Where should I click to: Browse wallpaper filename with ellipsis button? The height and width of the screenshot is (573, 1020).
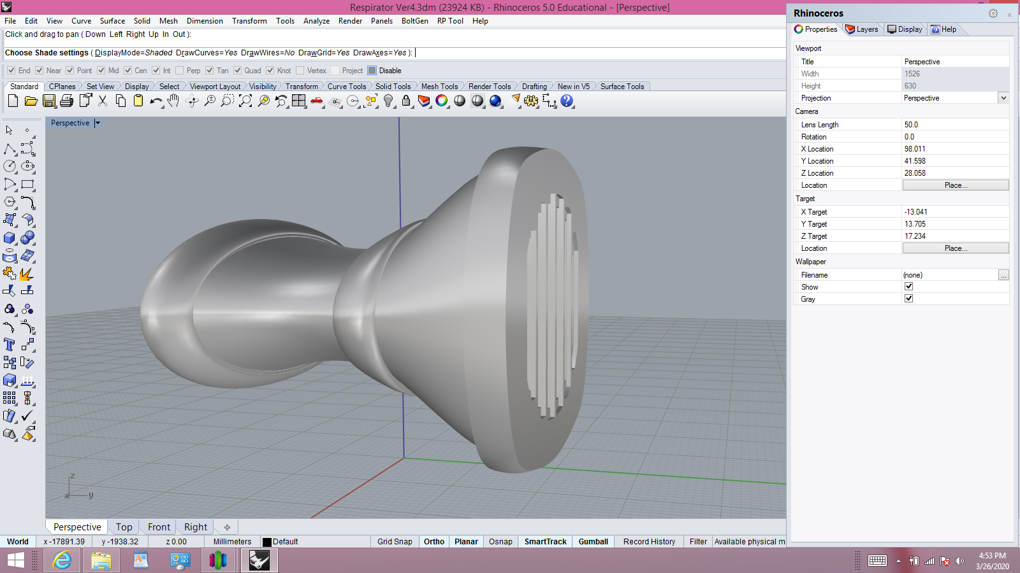tap(1003, 275)
